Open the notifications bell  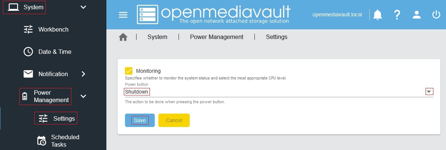point(378,15)
